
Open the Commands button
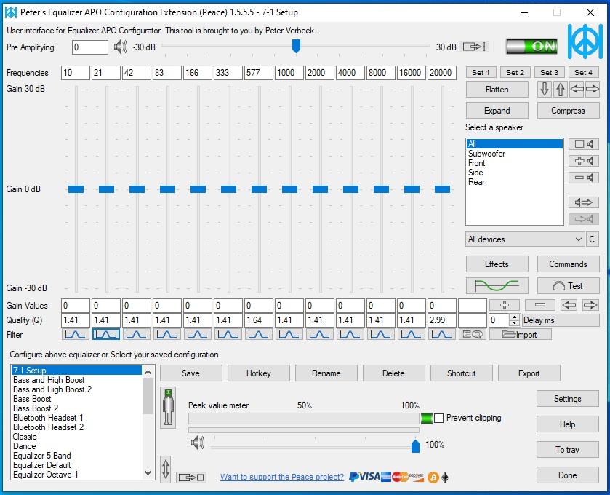point(568,264)
